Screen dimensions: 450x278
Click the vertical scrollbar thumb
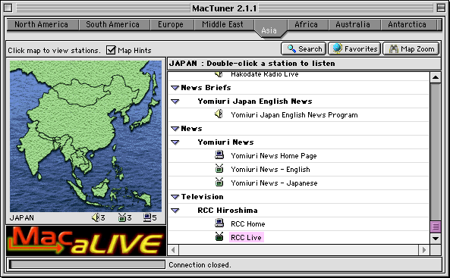coord(436,226)
